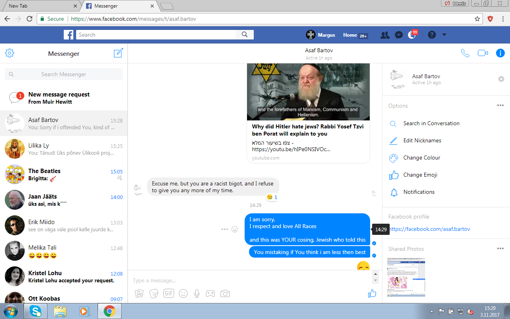Open Notifications globe with 99 badge
The image size is (510, 319).
pyautogui.click(x=412, y=35)
